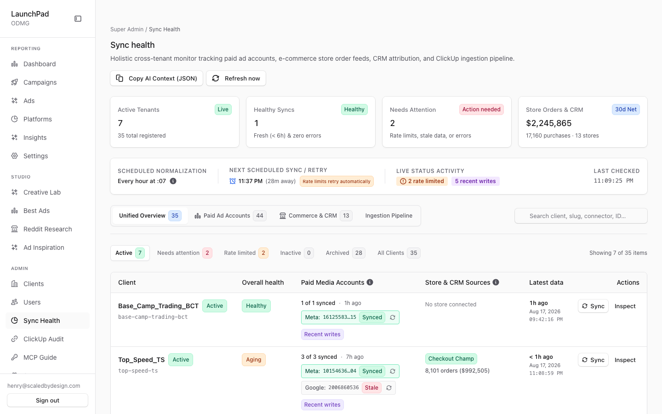The image size is (662, 414).
Task: Click the info icon beside Store & CRM Sources
Action: pos(496,282)
